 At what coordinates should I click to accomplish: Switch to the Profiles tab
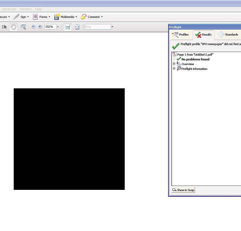[x=180, y=35]
